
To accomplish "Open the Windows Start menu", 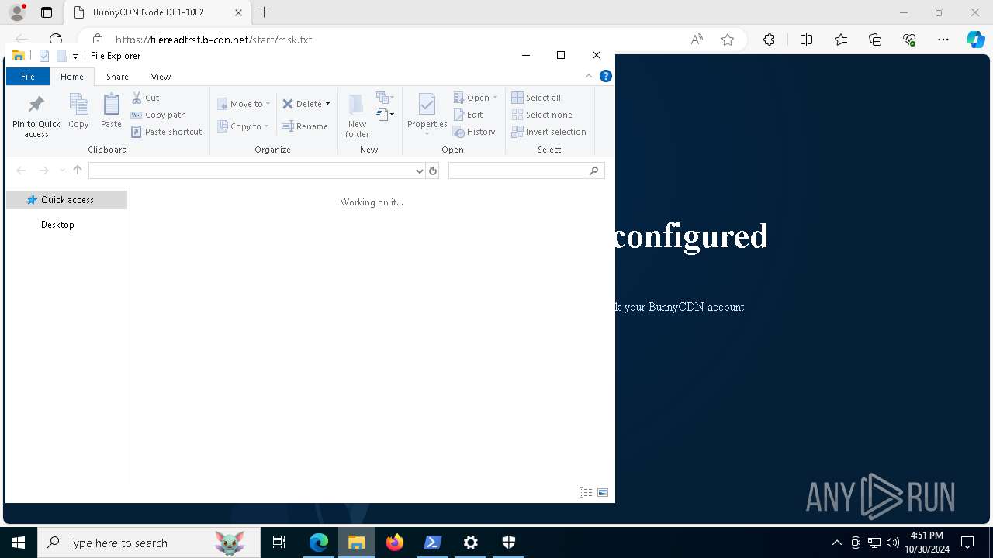I will [19, 542].
